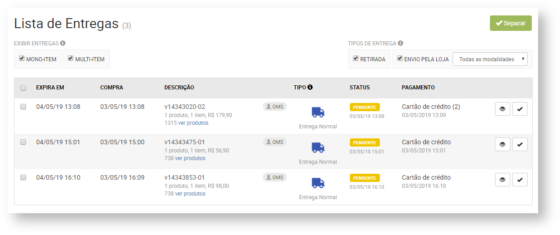Toggle the RETIRADA checkbox
This screenshot has height=235, width=560.
356,59
